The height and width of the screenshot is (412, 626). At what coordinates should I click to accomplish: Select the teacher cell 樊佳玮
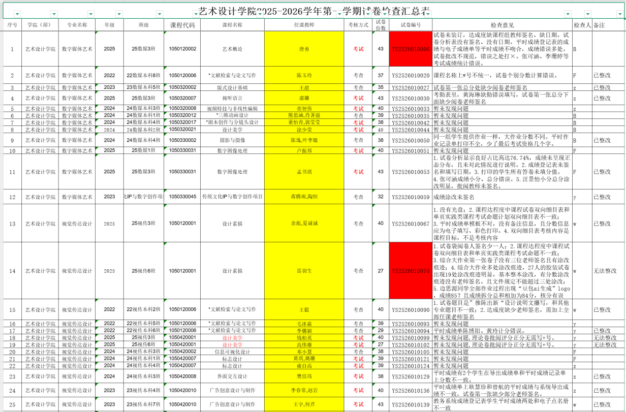(x=304, y=376)
